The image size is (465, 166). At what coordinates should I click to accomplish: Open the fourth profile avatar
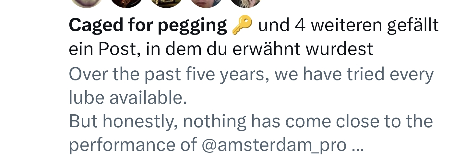coord(206,3)
